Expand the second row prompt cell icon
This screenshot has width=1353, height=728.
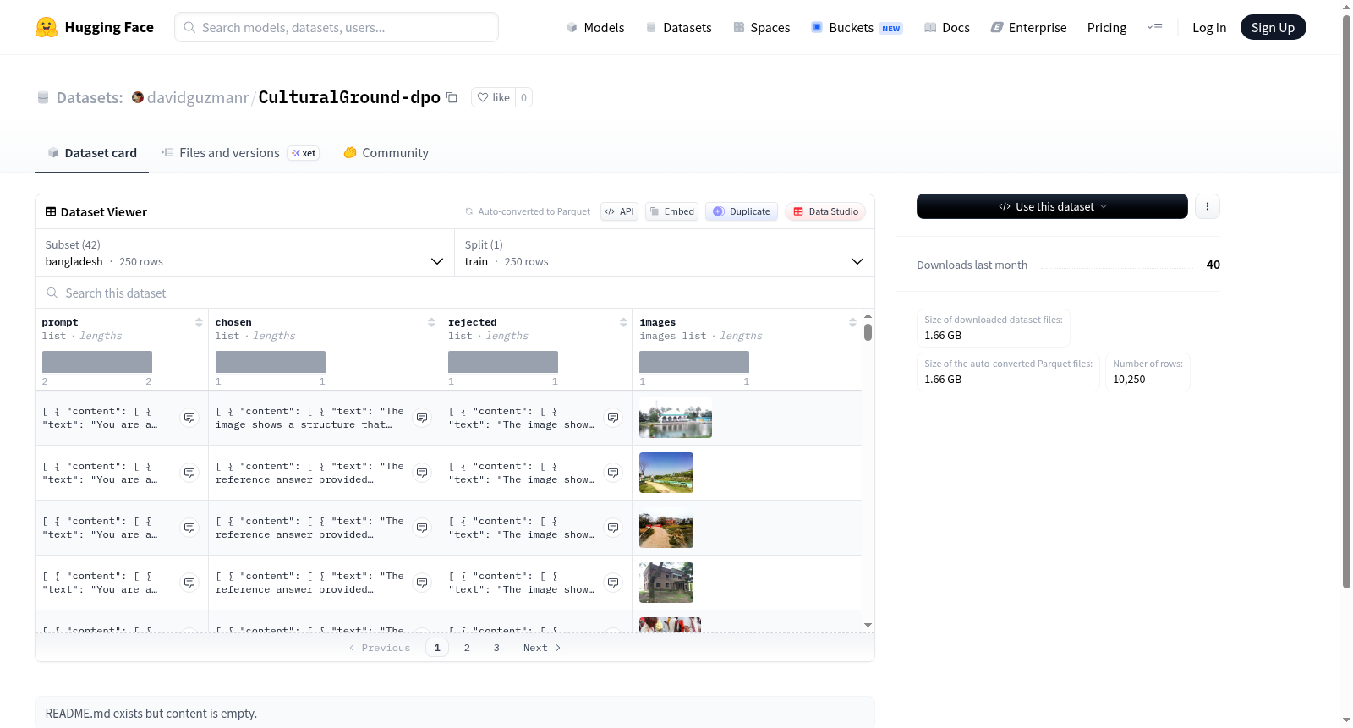[x=189, y=473]
